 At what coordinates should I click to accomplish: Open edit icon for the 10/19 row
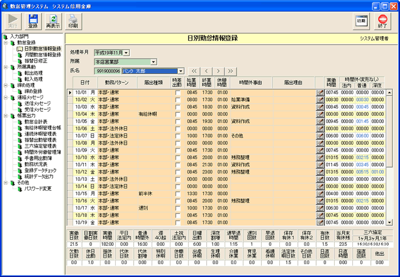[320, 222]
